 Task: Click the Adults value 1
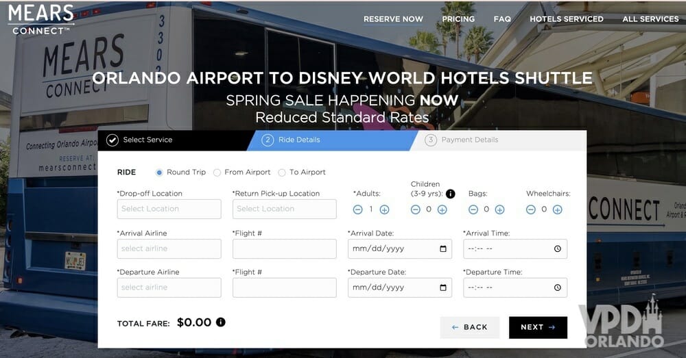click(371, 209)
